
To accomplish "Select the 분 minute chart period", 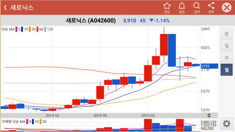I will point(226,34).
